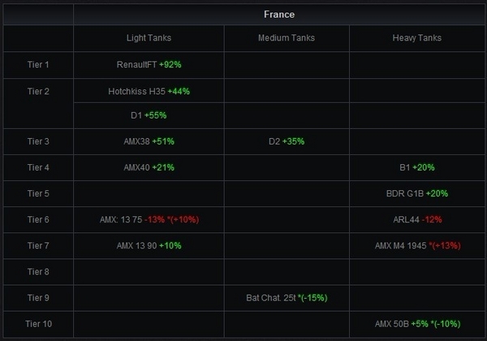The width and height of the screenshot is (487, 341).
Task: Select the D2 +35% medium tank
Action: (287, 141)
